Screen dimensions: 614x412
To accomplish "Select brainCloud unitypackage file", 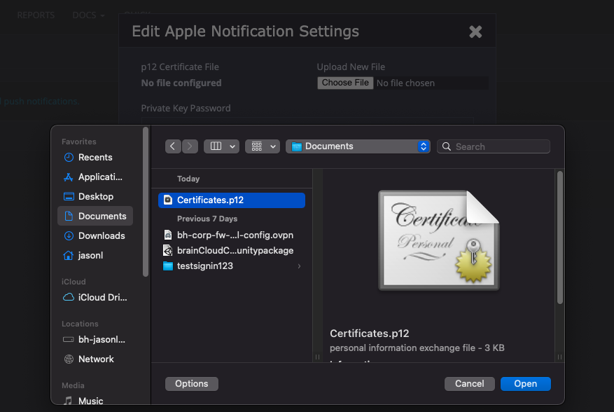I will (232, 250).
